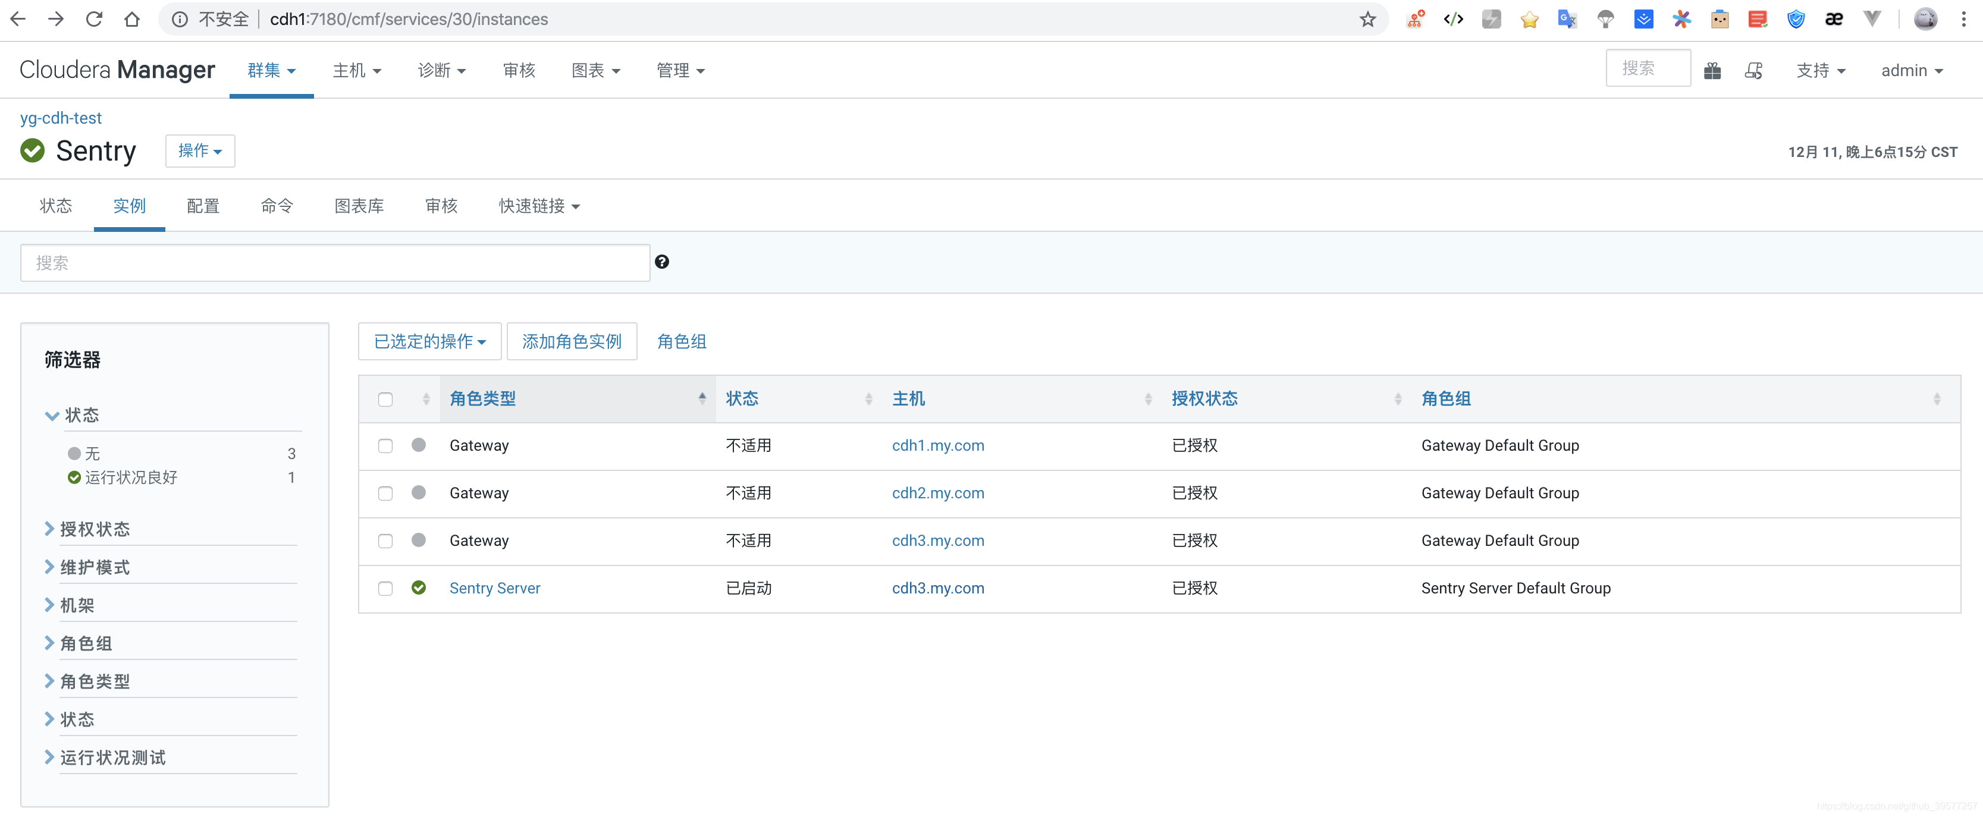
Task: Open the 角色组 link
Action: pyautogui.click(x=682, y=341)
